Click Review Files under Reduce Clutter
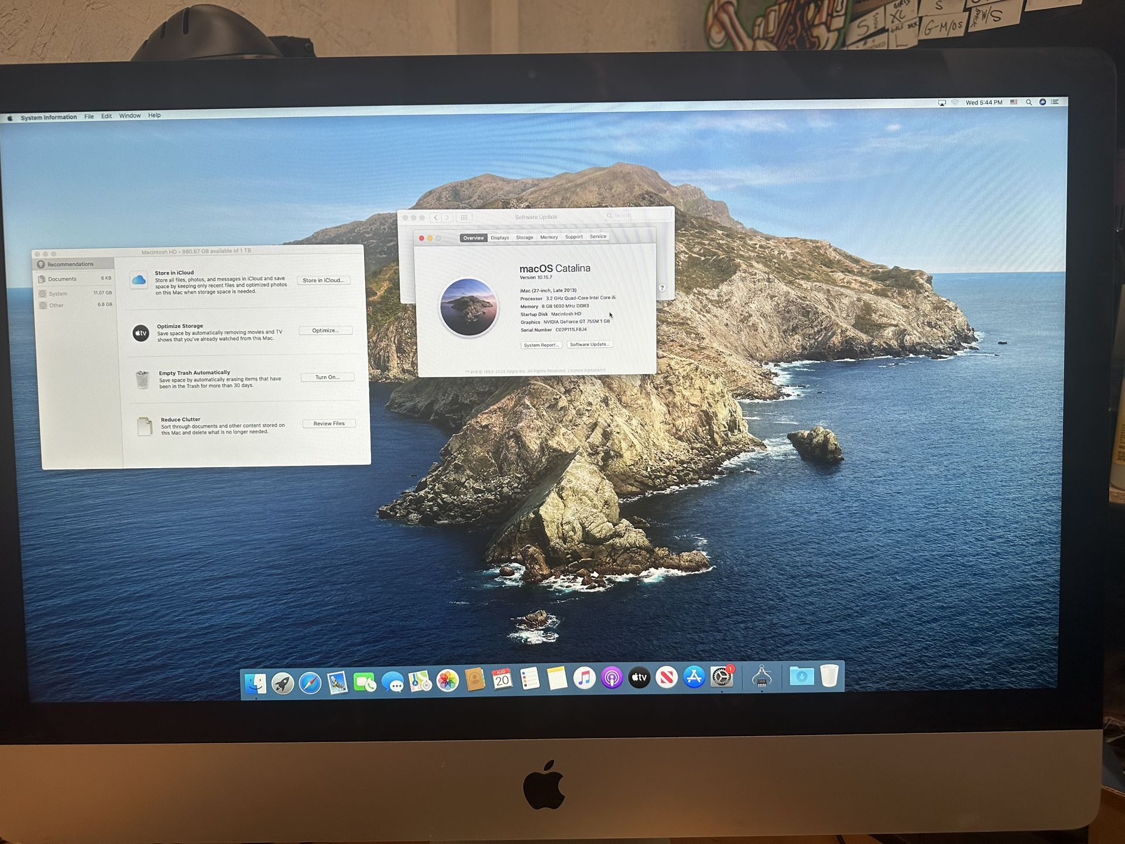 pos(329,423)
